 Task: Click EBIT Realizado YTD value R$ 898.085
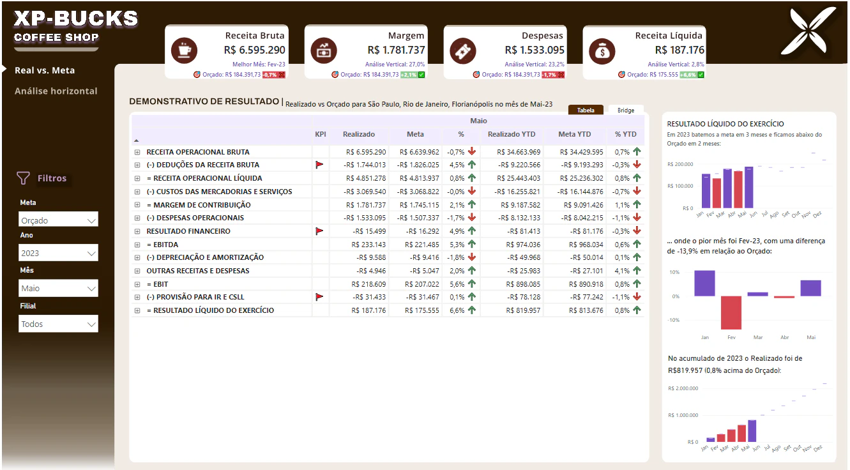tap(523, 284)
